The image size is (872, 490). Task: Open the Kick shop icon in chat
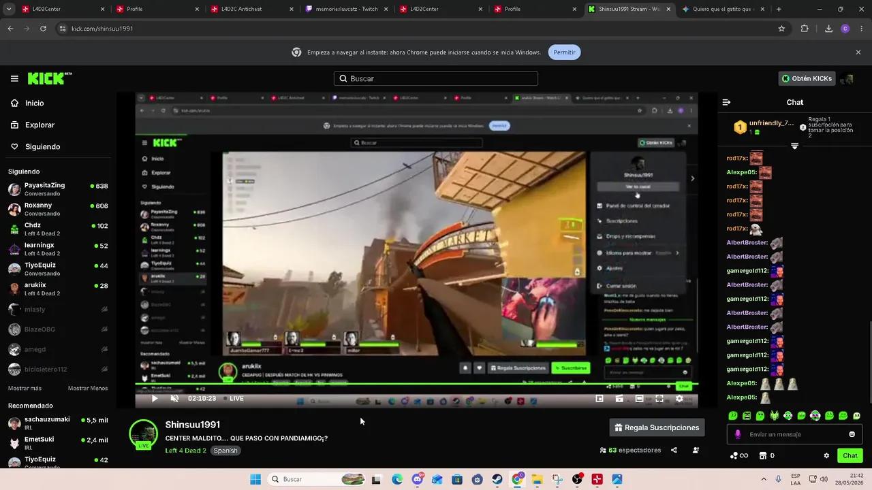tap(763, 455)
